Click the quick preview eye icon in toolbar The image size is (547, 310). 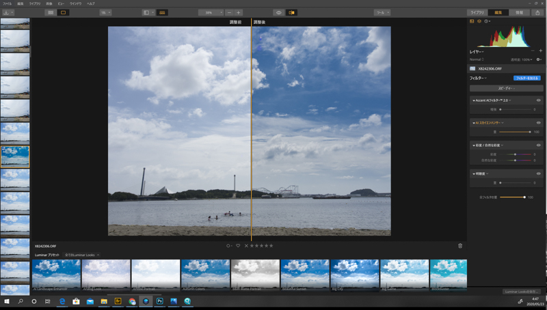[x=278, y=12]
